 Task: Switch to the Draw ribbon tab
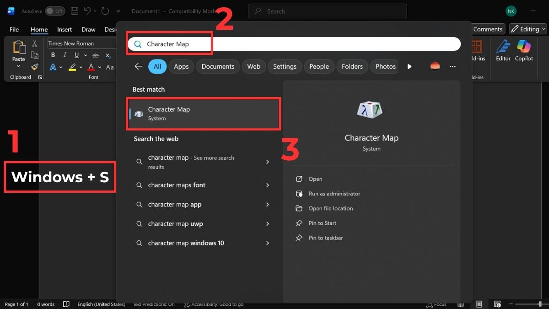pyautogui.click(x=88, y=29)
